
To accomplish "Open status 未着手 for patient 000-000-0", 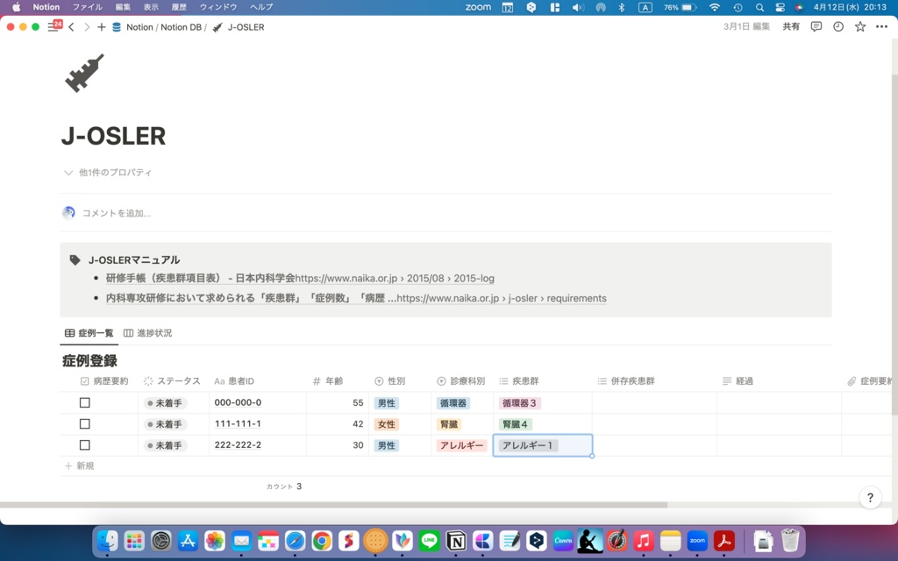I will click(x=165, y=403).
